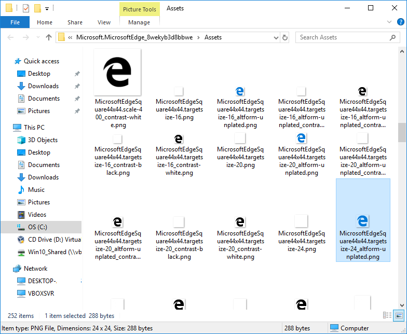Image resolution: width=407 pixels, height=334 pixels.
Task: Go up one folder level
Action: (49, 37)
